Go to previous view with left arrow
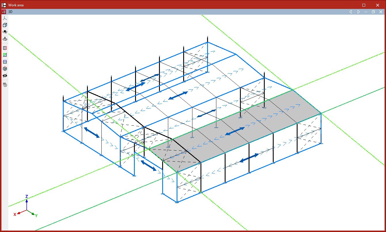The width and height of the screenshot is (386, 232). tap(351, 12)
